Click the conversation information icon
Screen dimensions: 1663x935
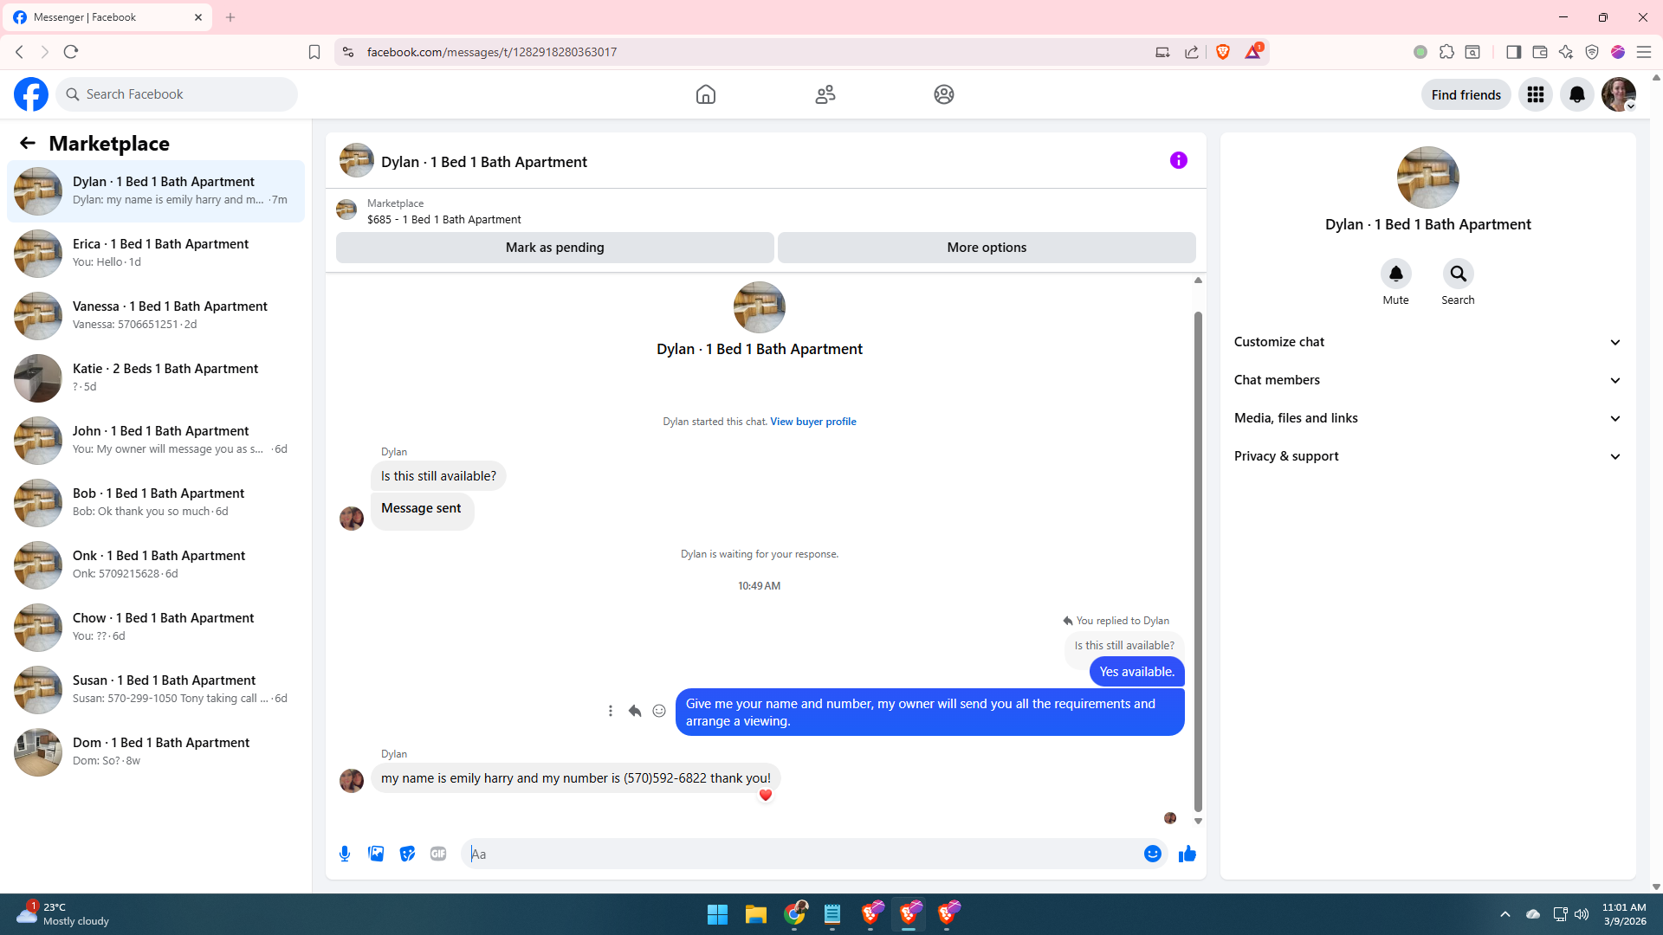[1178, 160]
